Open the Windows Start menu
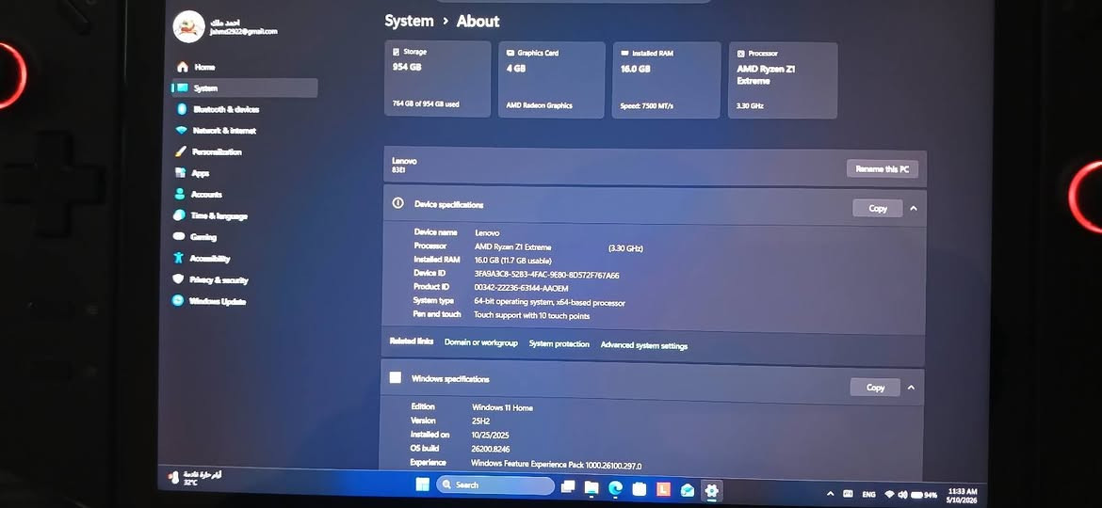This screenshot has width=1102, height=508. tap(423, 485)
